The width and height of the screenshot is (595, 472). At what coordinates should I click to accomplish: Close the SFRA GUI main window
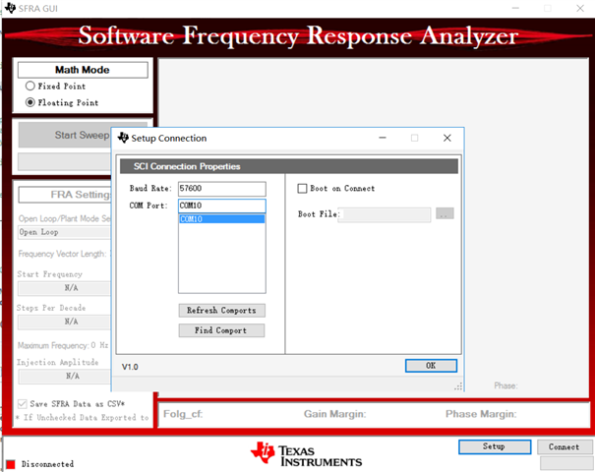[580, 8]
